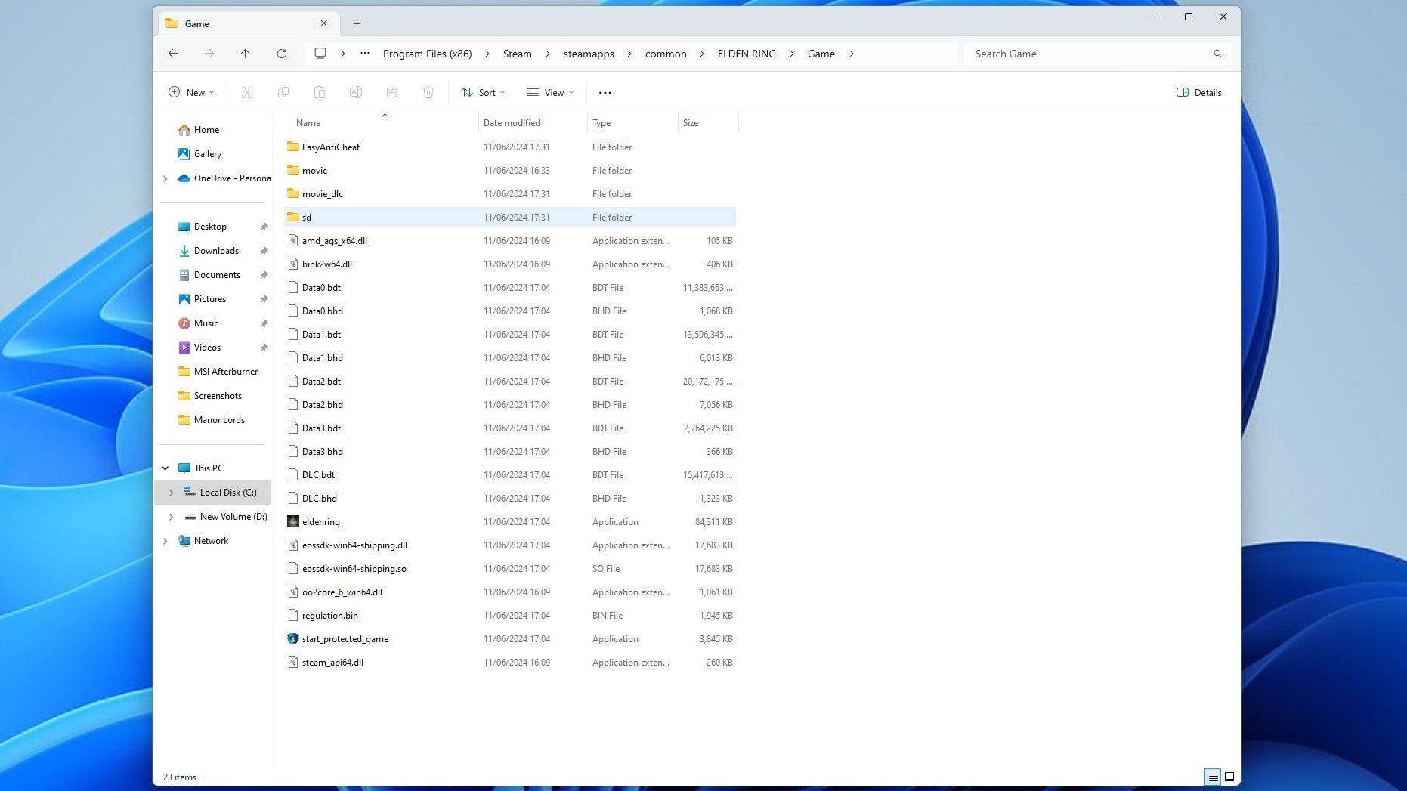Click the Copy icon

coord(283,92)
